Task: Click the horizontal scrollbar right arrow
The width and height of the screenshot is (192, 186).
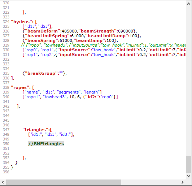Action: (x=183, y=182)
